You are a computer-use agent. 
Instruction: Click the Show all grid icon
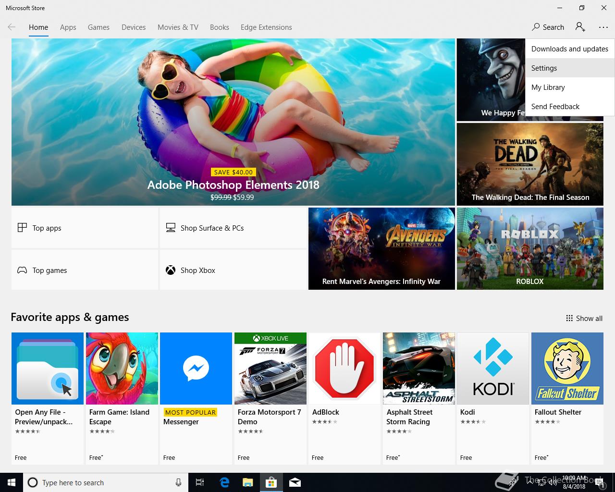click(569, 318)
